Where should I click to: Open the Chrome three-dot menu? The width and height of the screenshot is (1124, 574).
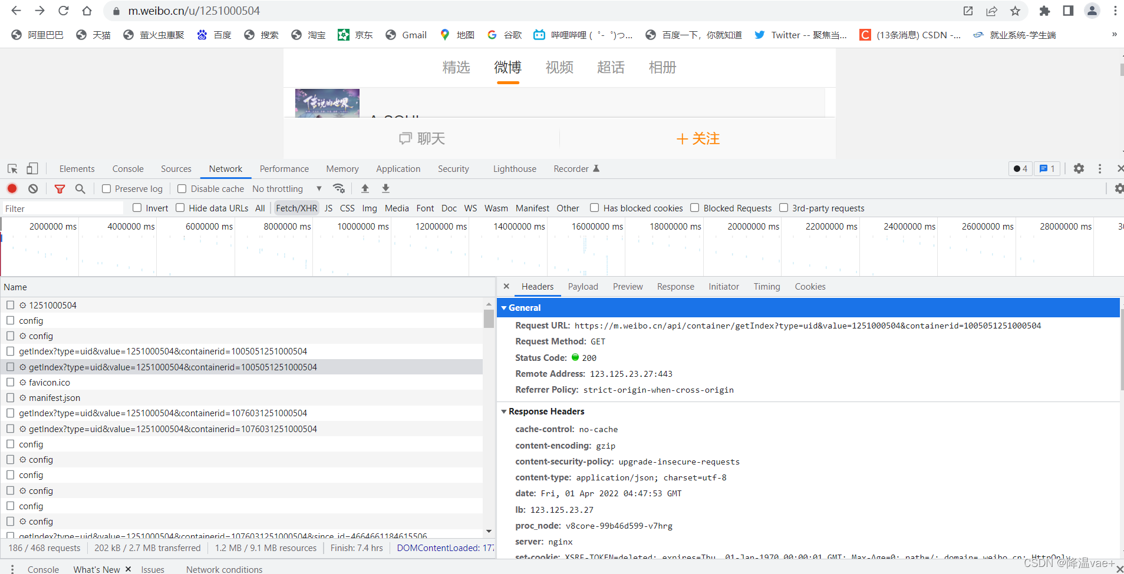coord(1115,11)
